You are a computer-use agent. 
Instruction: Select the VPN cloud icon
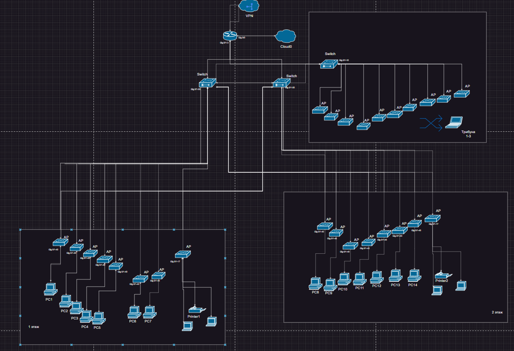point(249,6)
